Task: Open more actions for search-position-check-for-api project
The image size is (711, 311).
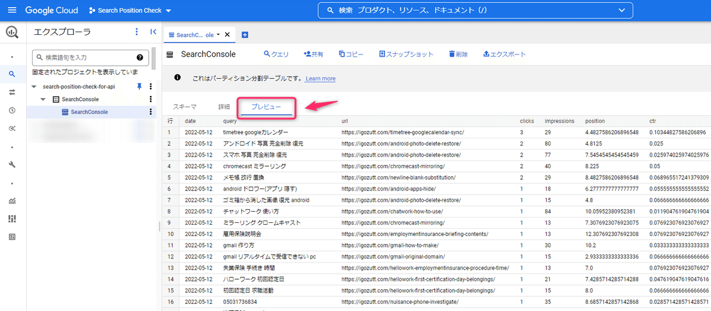Action: [x=150, y=86]
